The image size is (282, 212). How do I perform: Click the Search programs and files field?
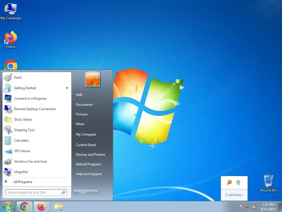click(x=36, y=192)
